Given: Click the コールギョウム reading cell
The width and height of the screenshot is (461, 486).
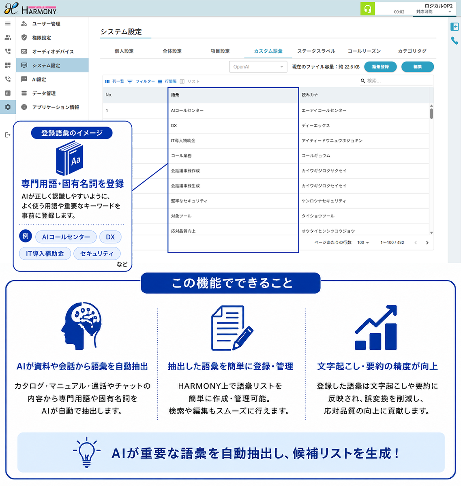Looking at the screenshot, I should pyautogui.click(x=364, y=156).
